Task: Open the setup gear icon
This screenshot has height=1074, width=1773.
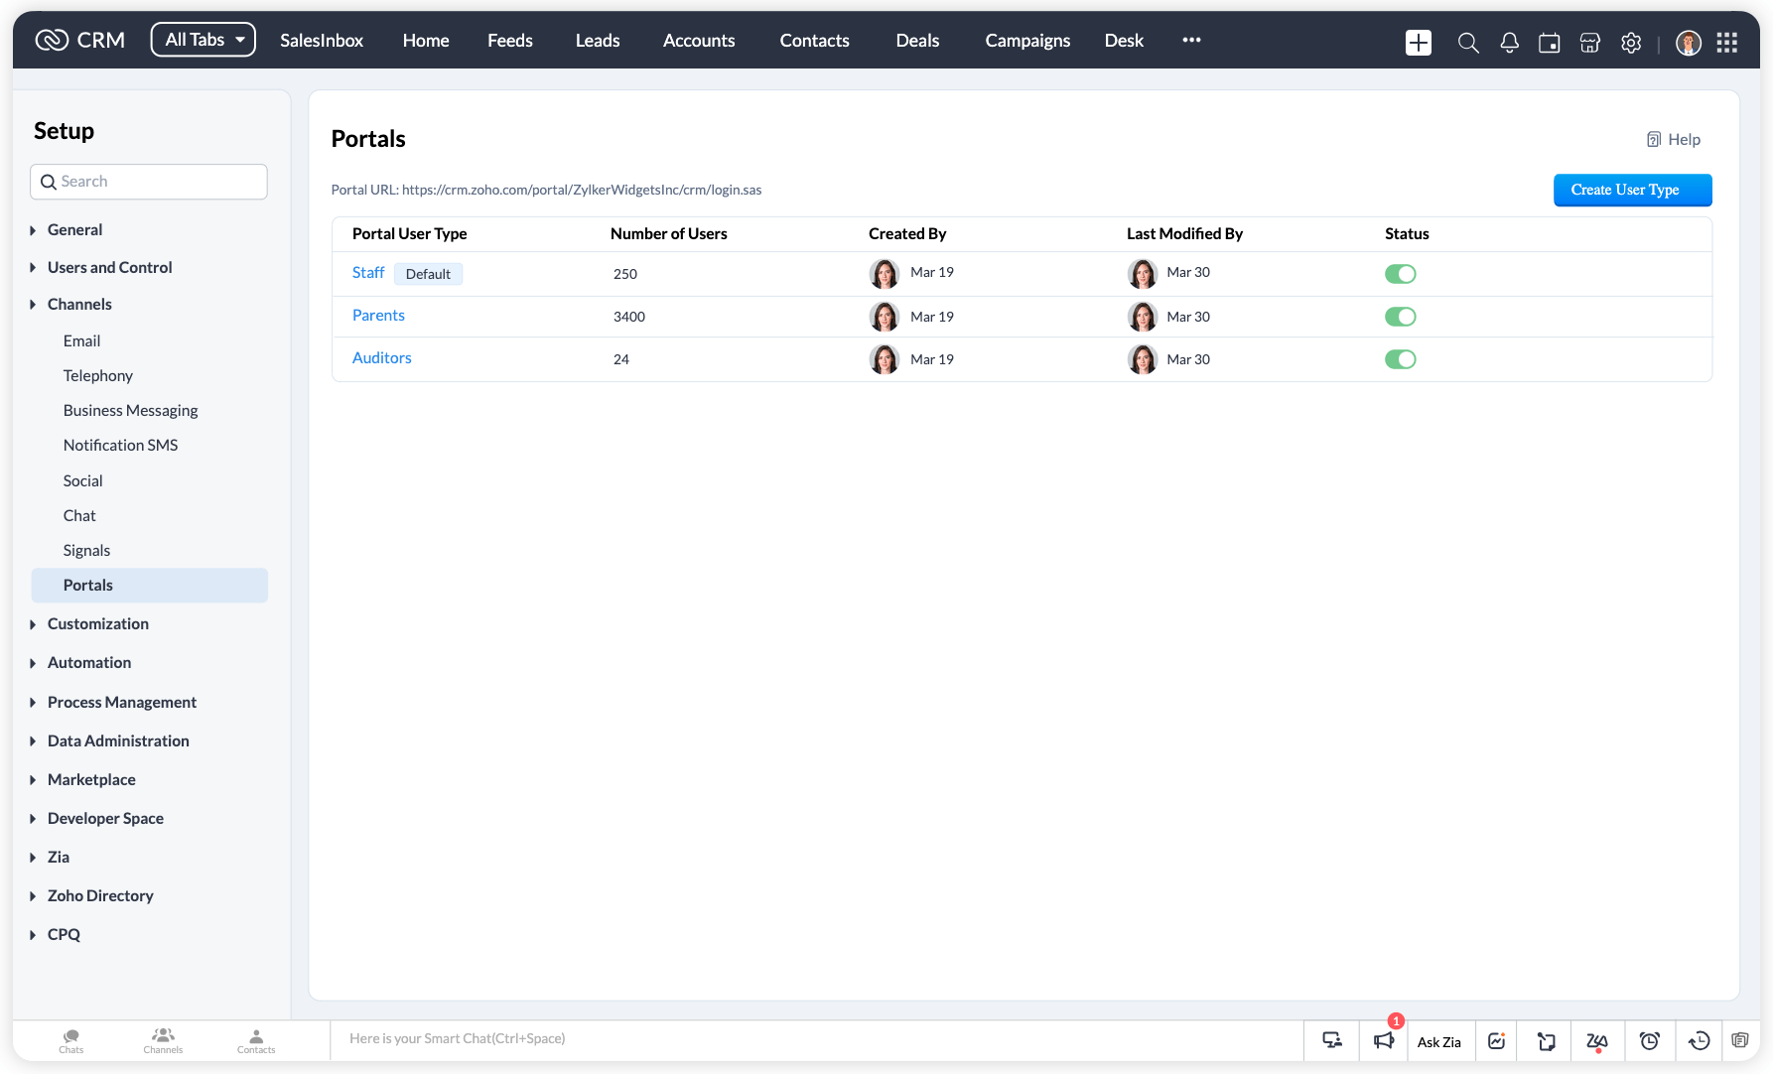Action: coord(1631,42)
